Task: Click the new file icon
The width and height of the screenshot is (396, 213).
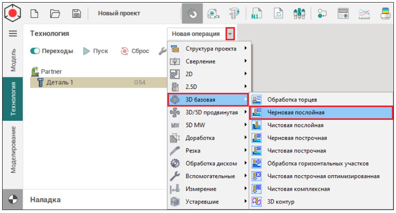Action: pos(36,13)
